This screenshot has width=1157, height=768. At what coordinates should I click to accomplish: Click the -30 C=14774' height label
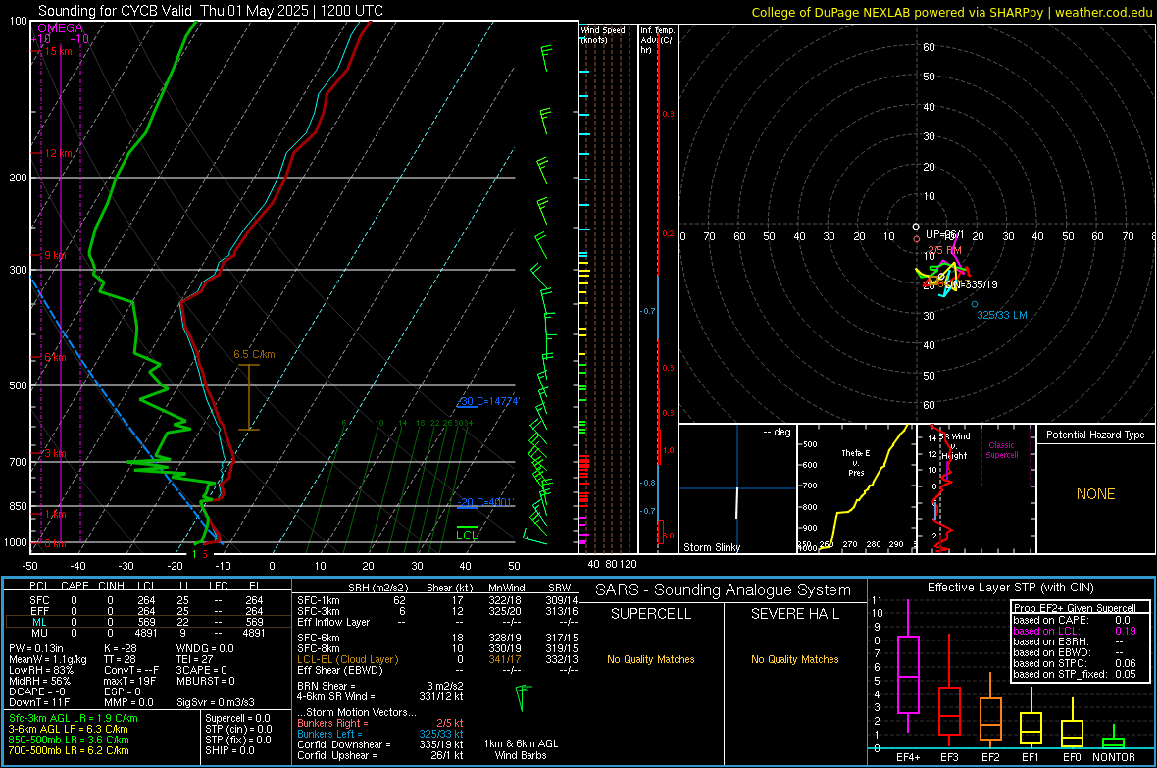(x=489, y=402)
